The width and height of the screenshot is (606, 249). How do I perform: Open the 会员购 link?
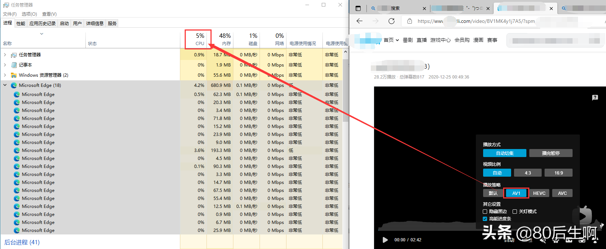[462, 40]
